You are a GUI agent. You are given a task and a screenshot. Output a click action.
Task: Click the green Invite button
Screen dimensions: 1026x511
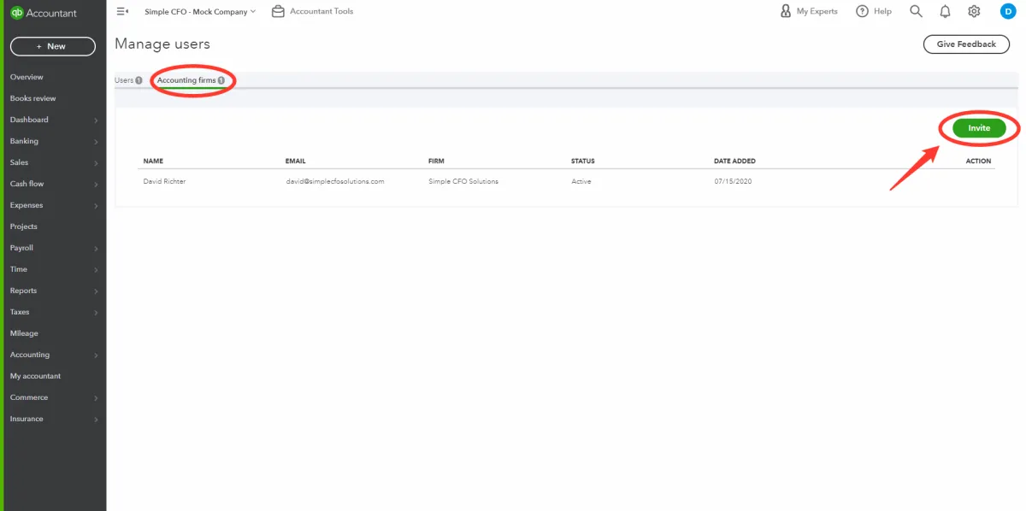pos(979,128)
